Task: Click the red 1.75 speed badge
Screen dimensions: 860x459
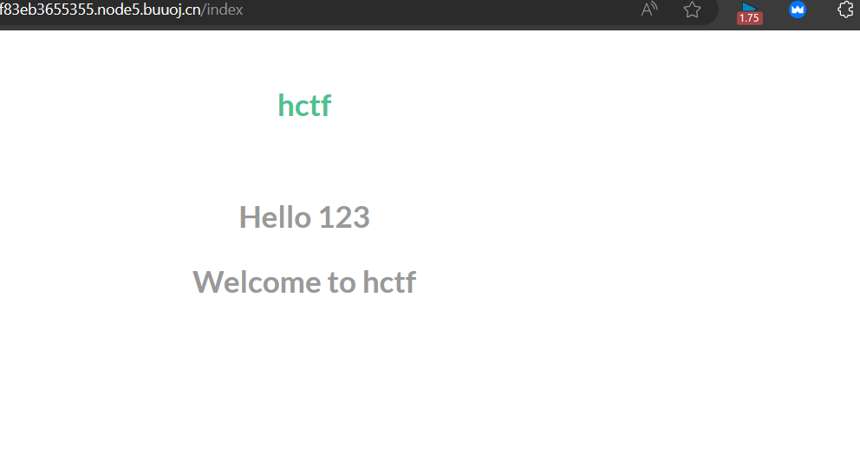Action: 749,18
